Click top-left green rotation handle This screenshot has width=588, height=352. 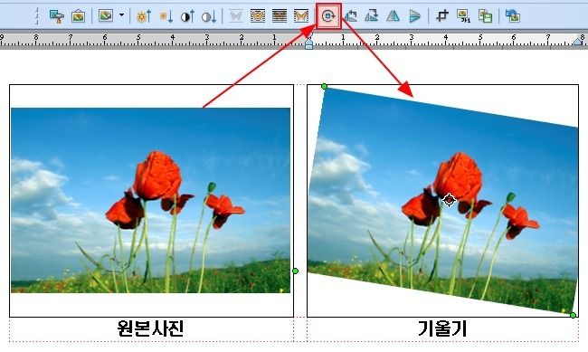[x=325, y=87]
